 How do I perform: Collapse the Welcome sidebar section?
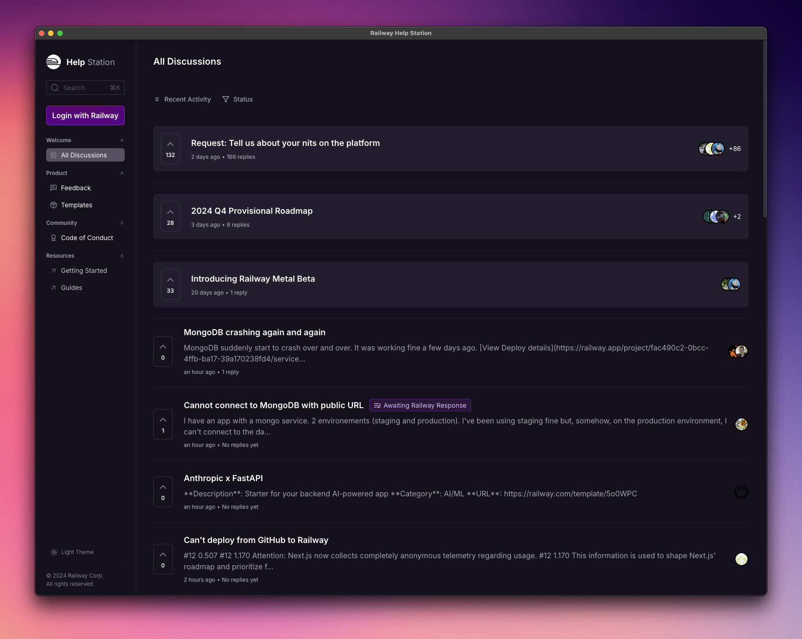click(x=122, y=140)
